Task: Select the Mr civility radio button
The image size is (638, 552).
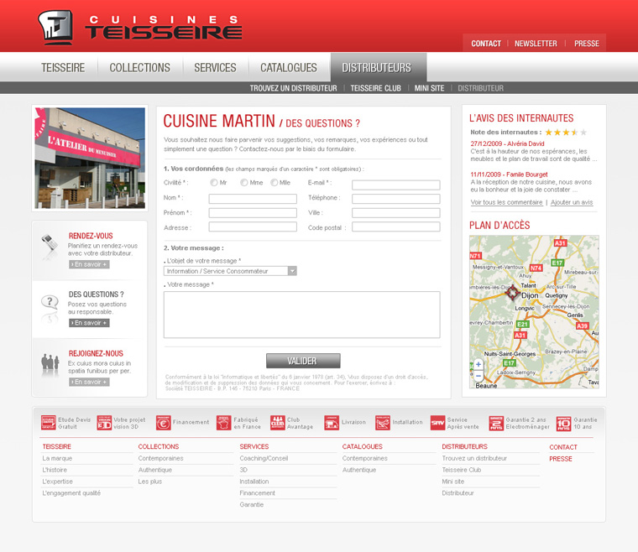Action: pos(213,183)
